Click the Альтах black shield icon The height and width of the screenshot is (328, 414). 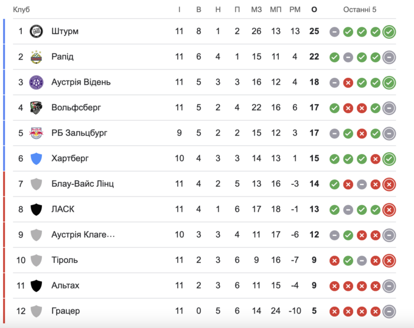pyautogui.click(x=37, y=285)
